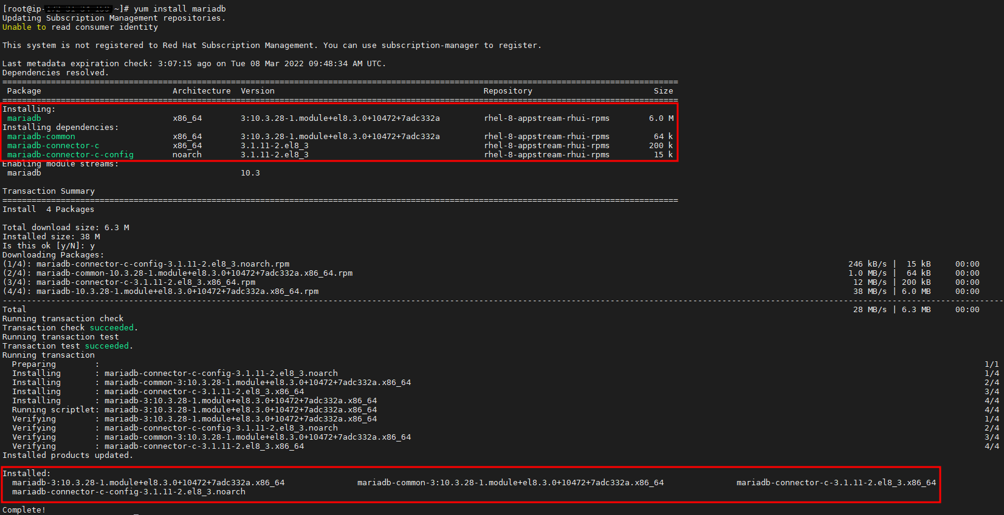
Task: Click the 'Version' column header
Action: [x=258, y=90]
